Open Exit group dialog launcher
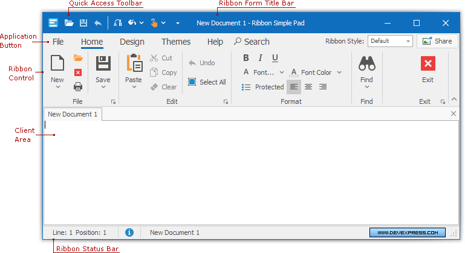465x253 pixels. click(x=443, y=101)
